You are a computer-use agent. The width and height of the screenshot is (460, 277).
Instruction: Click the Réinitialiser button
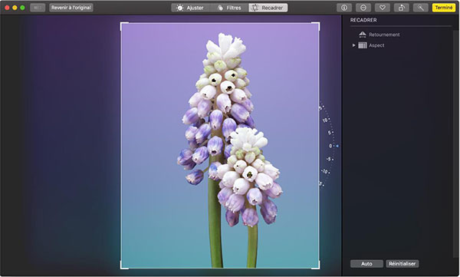coord(402,263)
